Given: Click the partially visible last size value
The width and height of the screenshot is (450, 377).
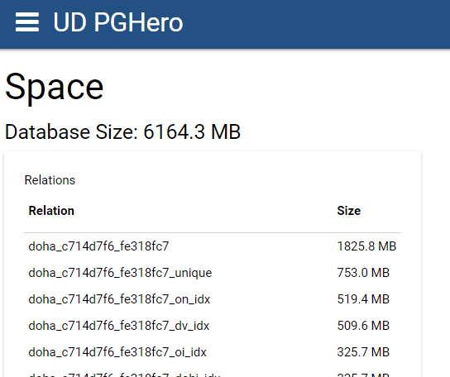Looking at the screenshot, I should (x=363, y=375).
